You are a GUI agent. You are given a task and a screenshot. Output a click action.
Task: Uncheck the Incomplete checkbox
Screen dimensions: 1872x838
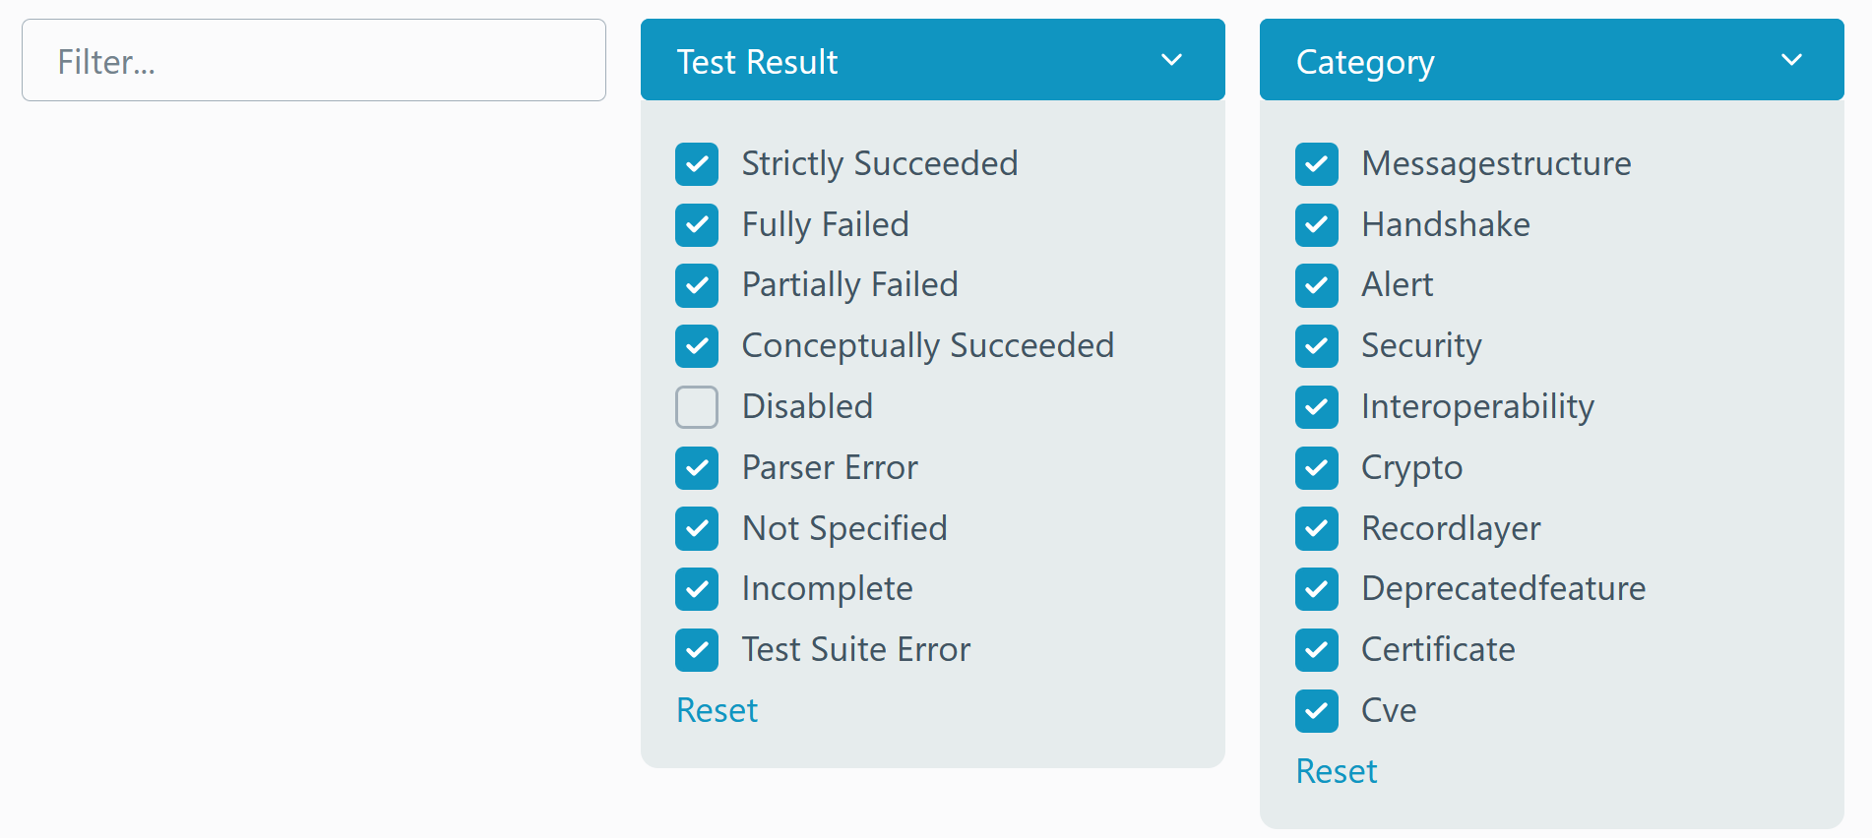point(697,589)
